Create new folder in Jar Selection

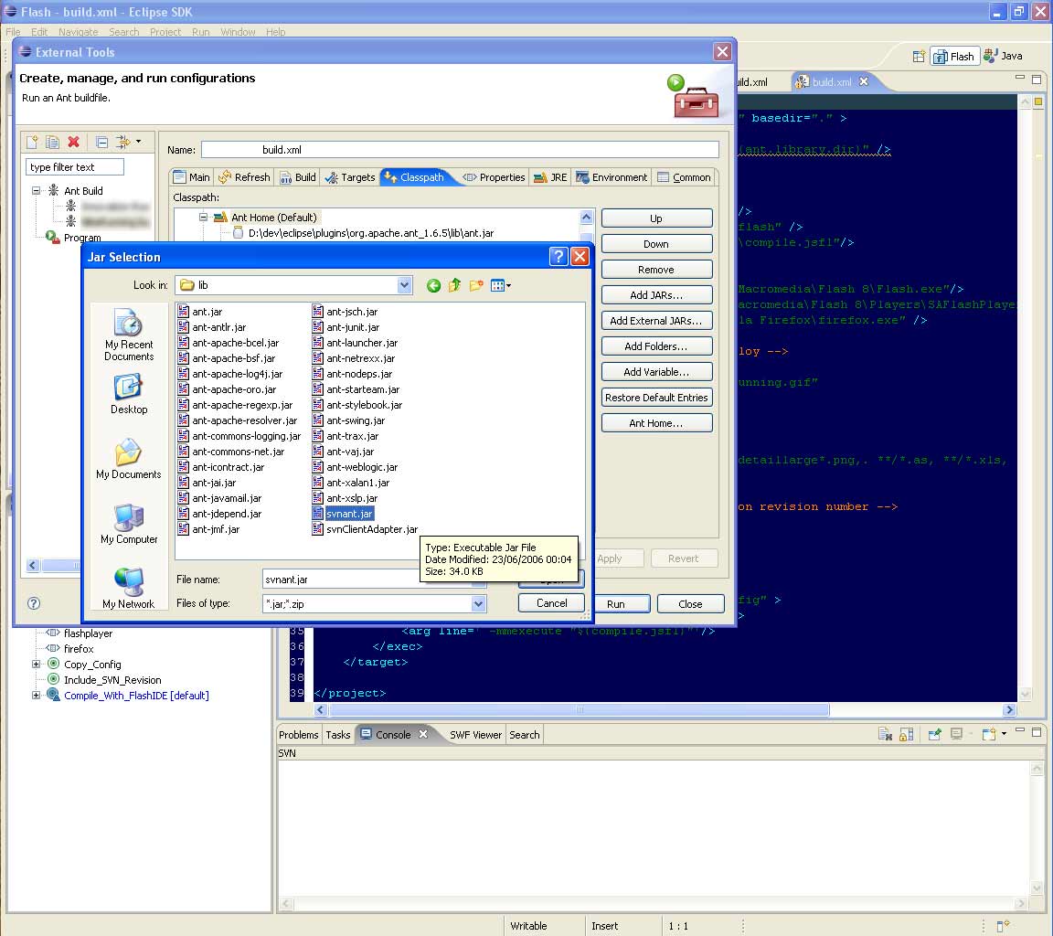tap(476, 286)
